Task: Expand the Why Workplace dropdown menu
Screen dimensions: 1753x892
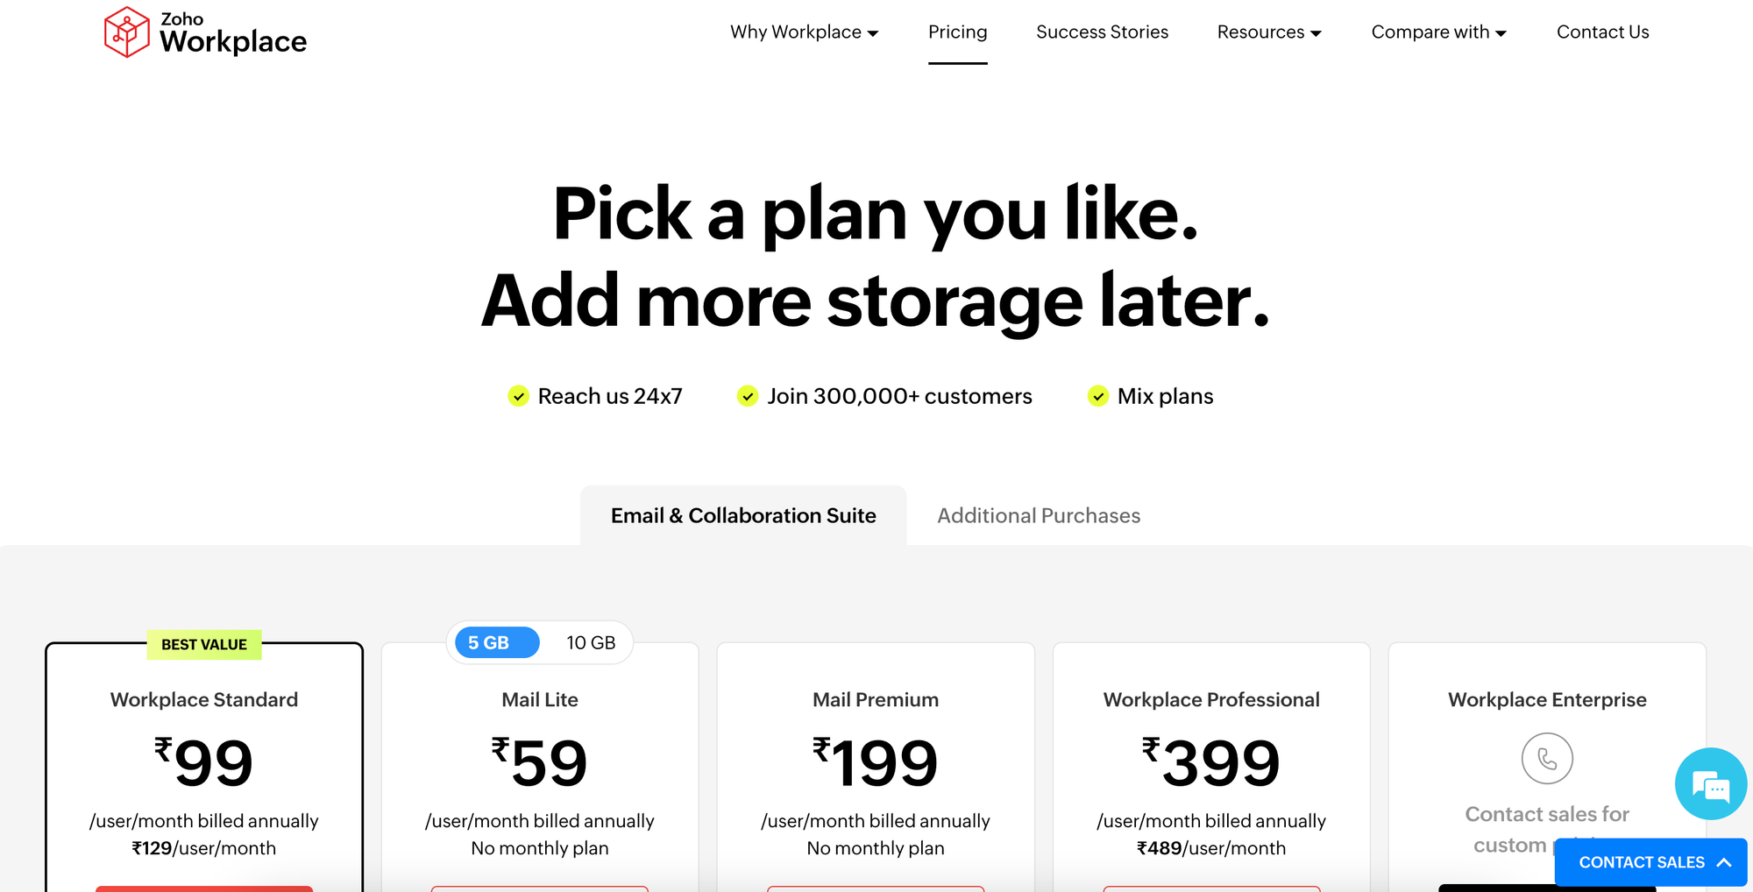Action: pos(804,32)
